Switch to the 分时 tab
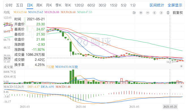Image resolution: width=189 pixels, height=111 pixels. (9, 5)
